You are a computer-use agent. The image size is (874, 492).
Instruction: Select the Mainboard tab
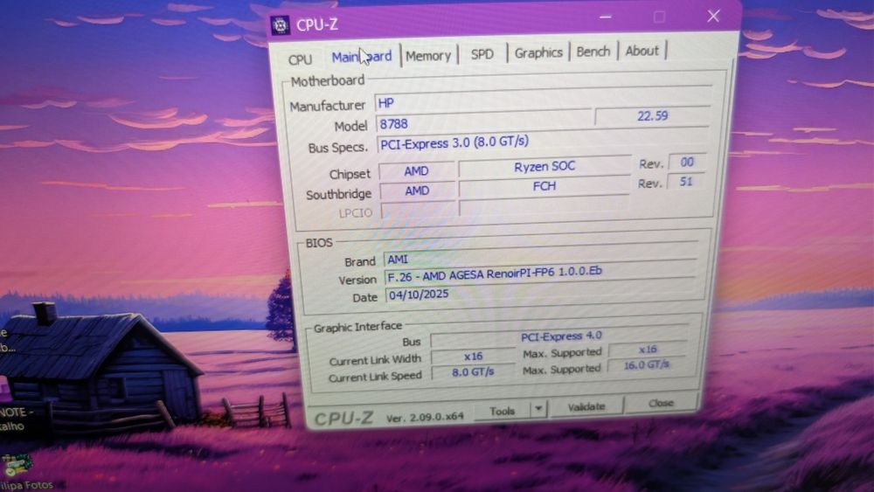click(x=362, y=57)
